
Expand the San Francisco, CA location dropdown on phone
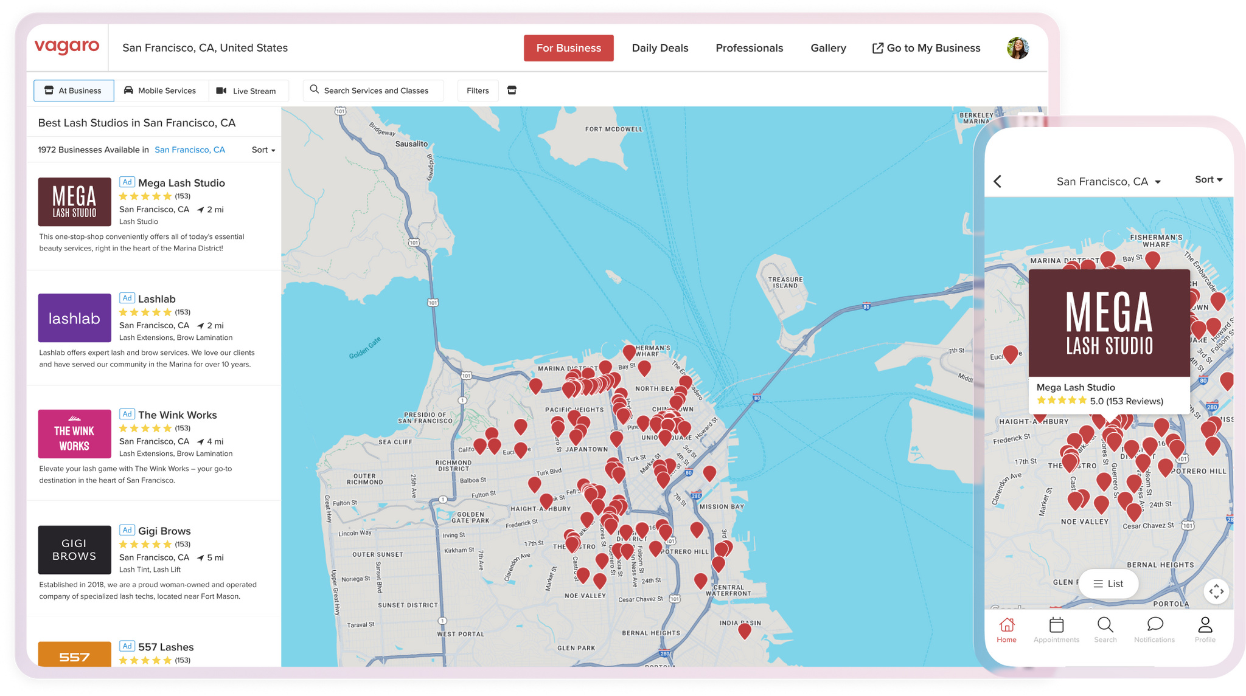click(x=1109, y=182)
